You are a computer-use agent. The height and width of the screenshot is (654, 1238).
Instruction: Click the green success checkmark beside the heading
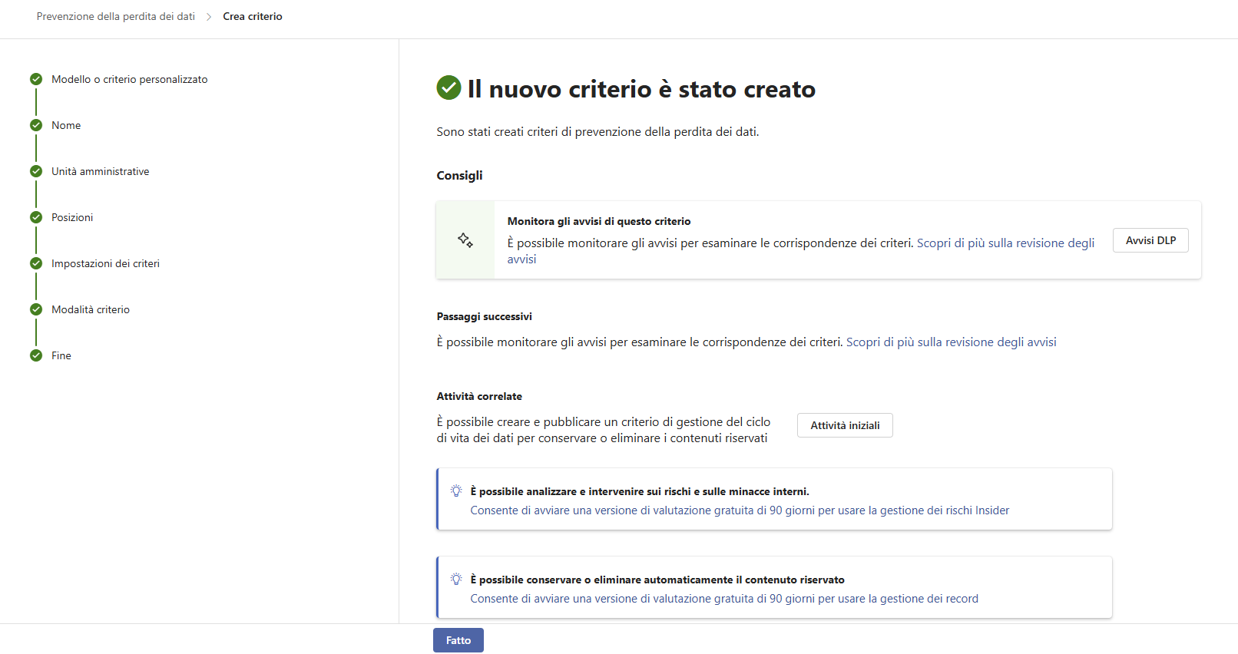449,88
